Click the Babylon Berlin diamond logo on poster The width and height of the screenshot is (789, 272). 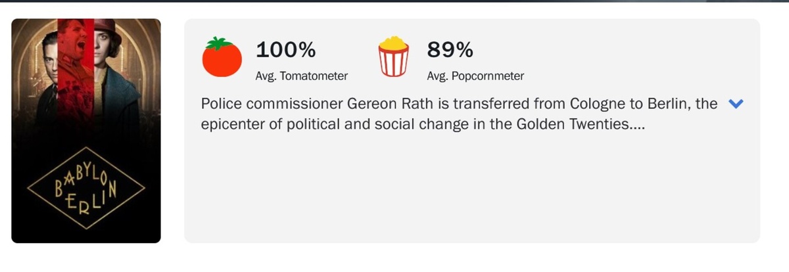coord(86,187)
